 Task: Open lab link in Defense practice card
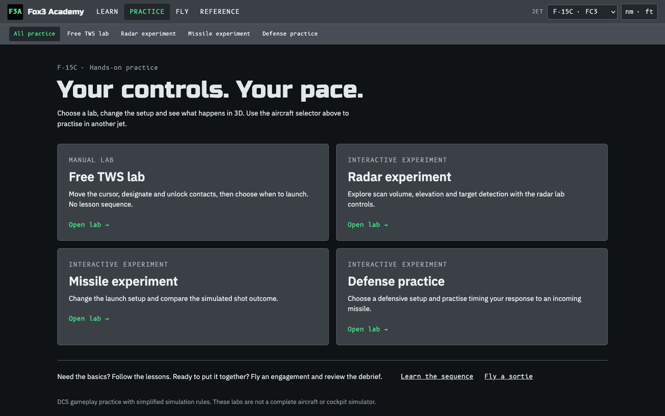click(x=368, y=329)
